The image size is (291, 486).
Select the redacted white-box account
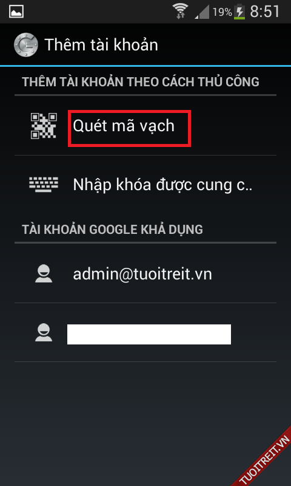pyautogui.click(x=145, y=332)
